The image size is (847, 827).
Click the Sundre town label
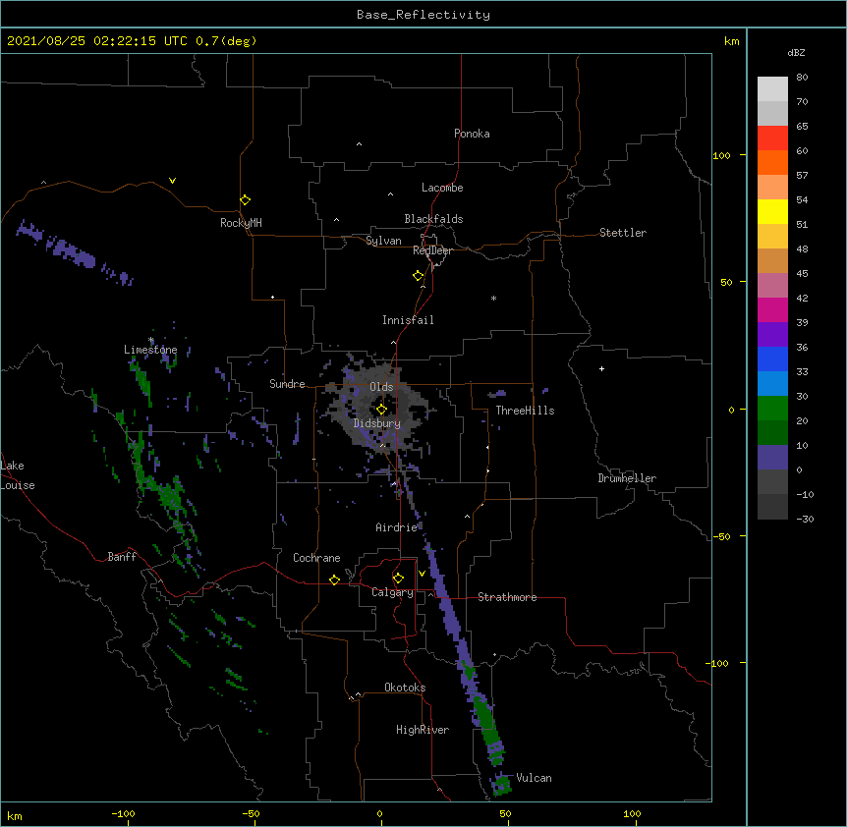click(x=287, y=384)
